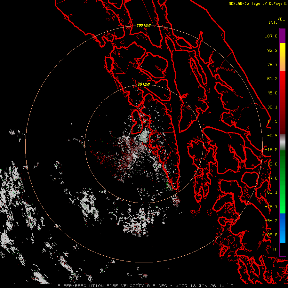The image size is (288, 288).
Task: Click the 45.6 legend value
Action: 272,93
